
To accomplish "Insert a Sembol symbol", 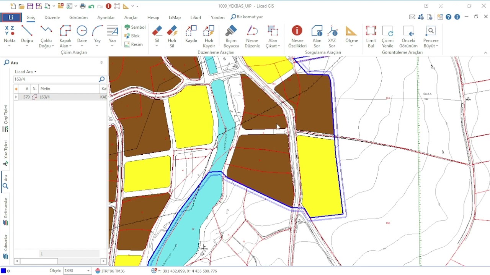I will 135,27.
